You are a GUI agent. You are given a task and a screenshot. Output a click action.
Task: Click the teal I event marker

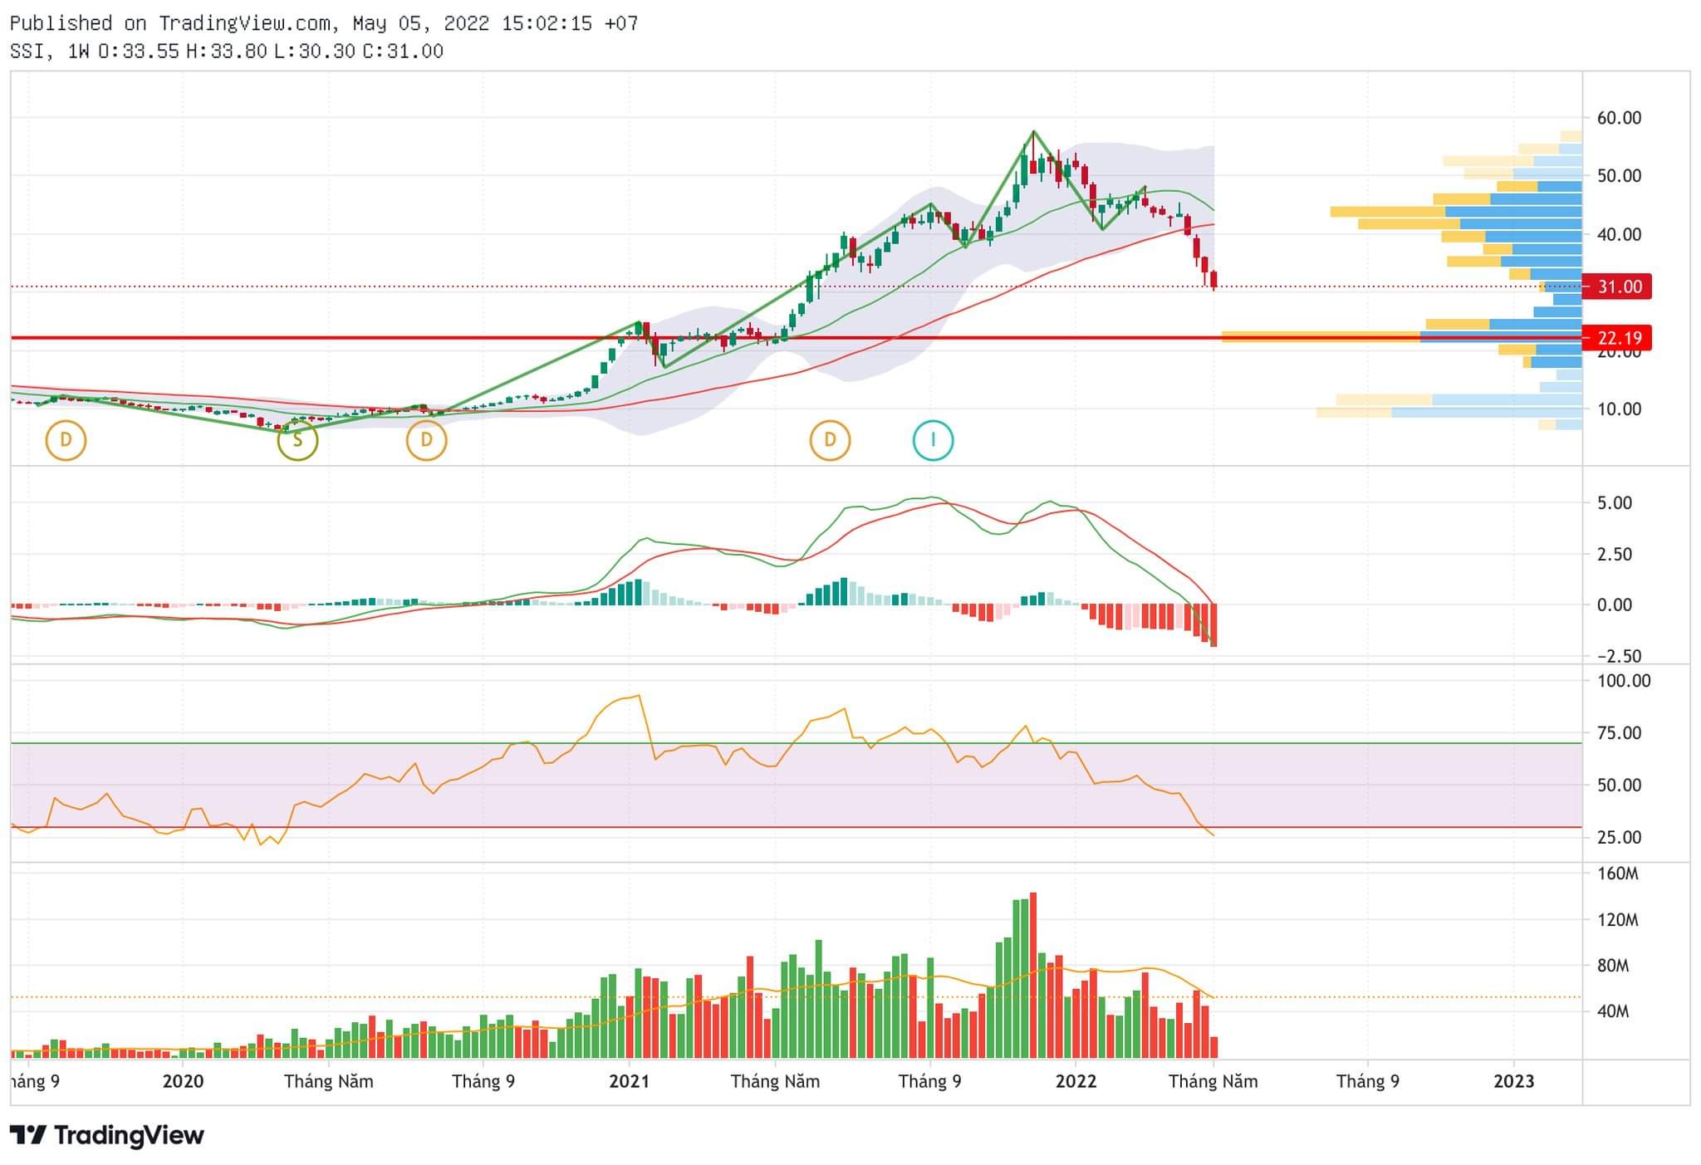[x=933, y=440]
